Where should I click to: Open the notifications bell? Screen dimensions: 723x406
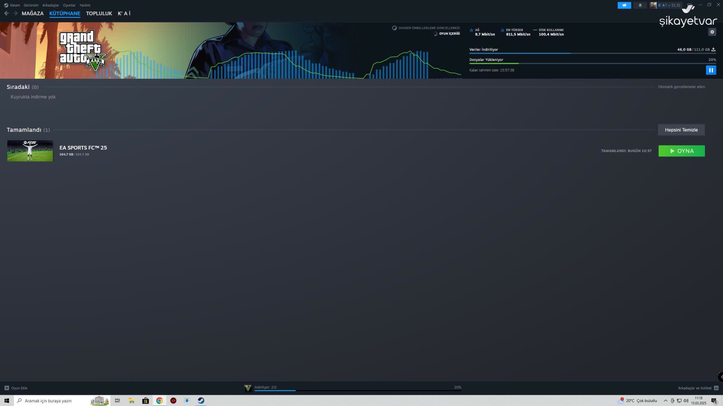click(x=640, y=5)
